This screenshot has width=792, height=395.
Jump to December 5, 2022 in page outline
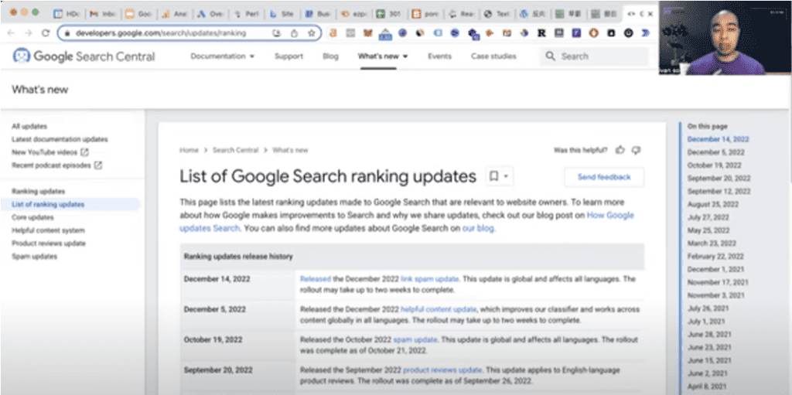715,152
